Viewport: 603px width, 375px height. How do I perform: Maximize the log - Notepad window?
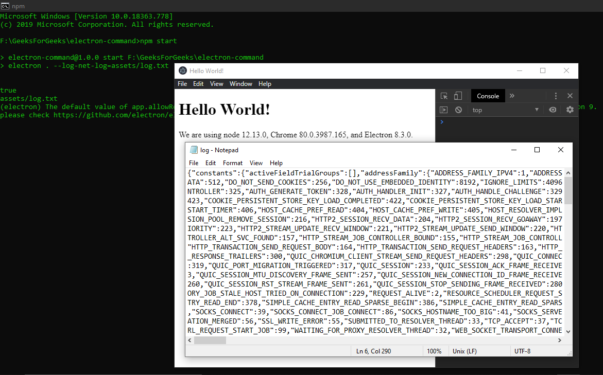[x=537, y=150]
